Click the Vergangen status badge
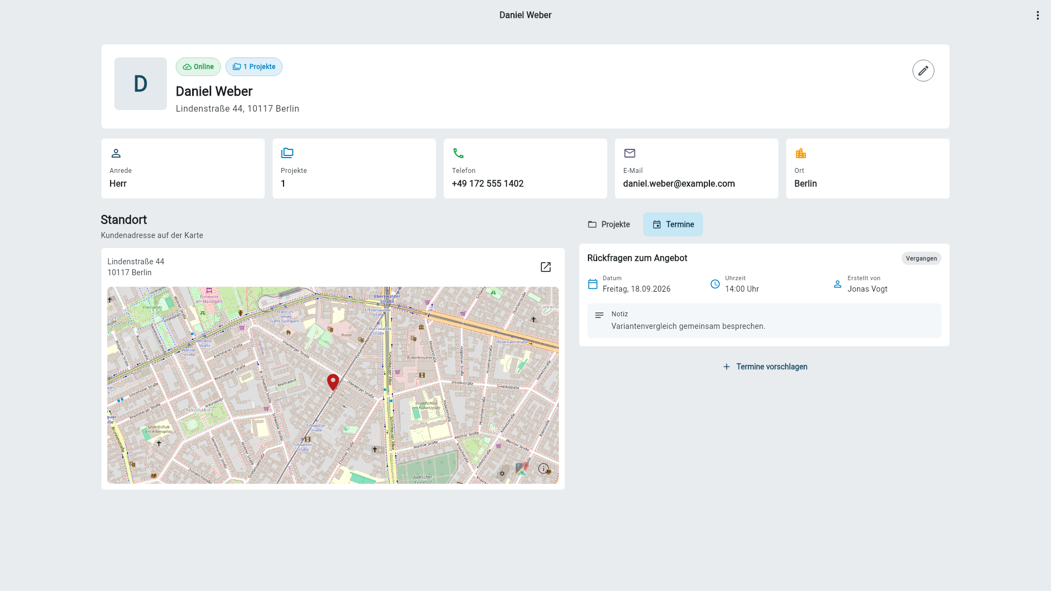 (x=921, y=258)
